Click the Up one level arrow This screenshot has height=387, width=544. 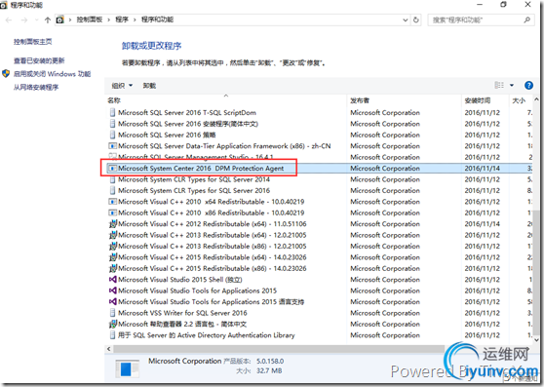(x=48, y=20)
